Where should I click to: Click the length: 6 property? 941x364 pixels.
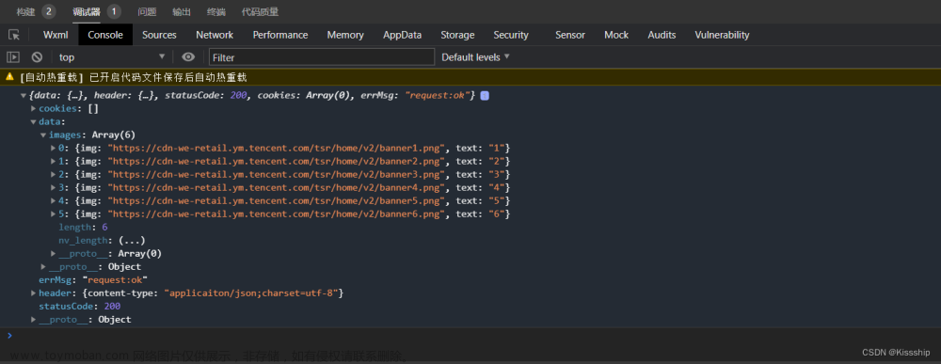(x=83, y=228)
